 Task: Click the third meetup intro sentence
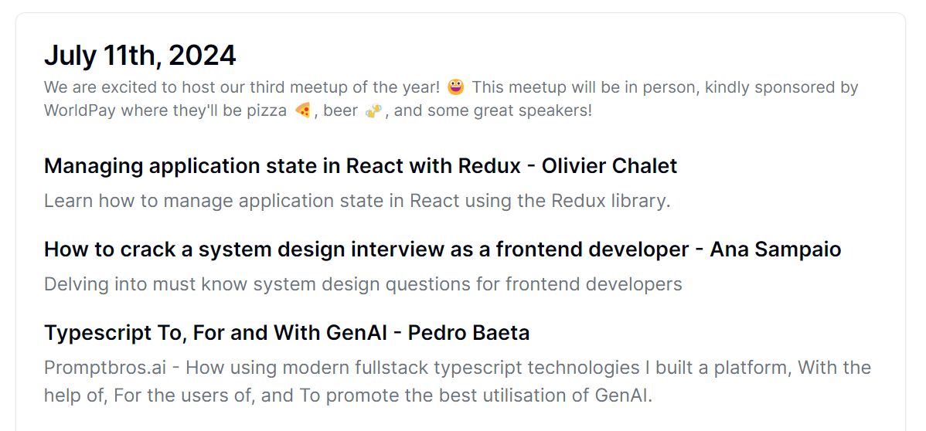[242, 87]
